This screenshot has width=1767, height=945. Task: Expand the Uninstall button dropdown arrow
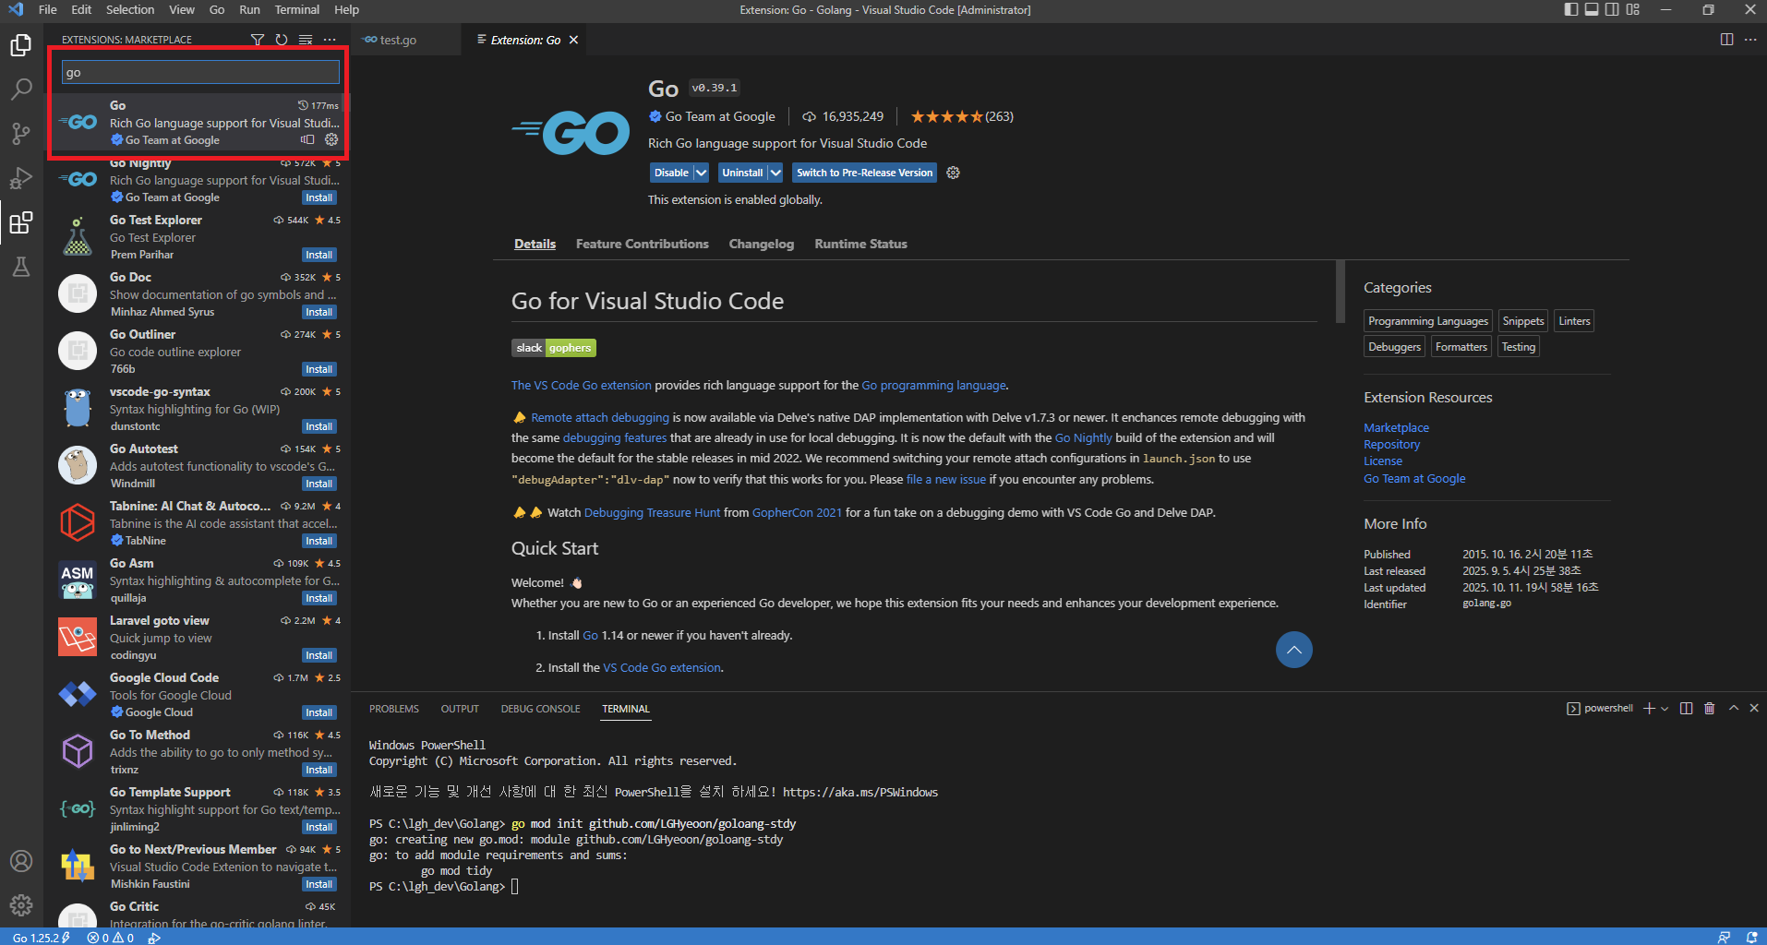coord(775,173)
